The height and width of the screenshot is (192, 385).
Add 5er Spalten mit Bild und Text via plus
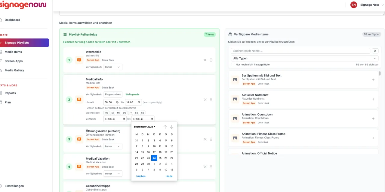tap(373, 80)
